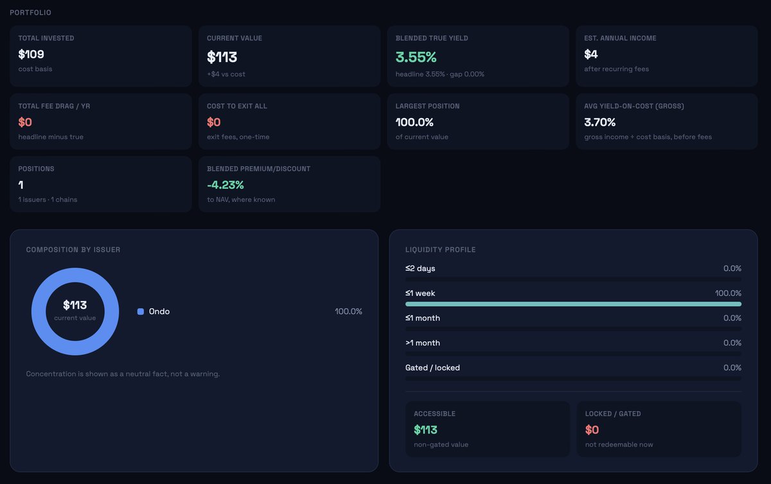Click the 100.0% share beside Ondo
This screenshot has width=771, height=484.
pos(348,311)
